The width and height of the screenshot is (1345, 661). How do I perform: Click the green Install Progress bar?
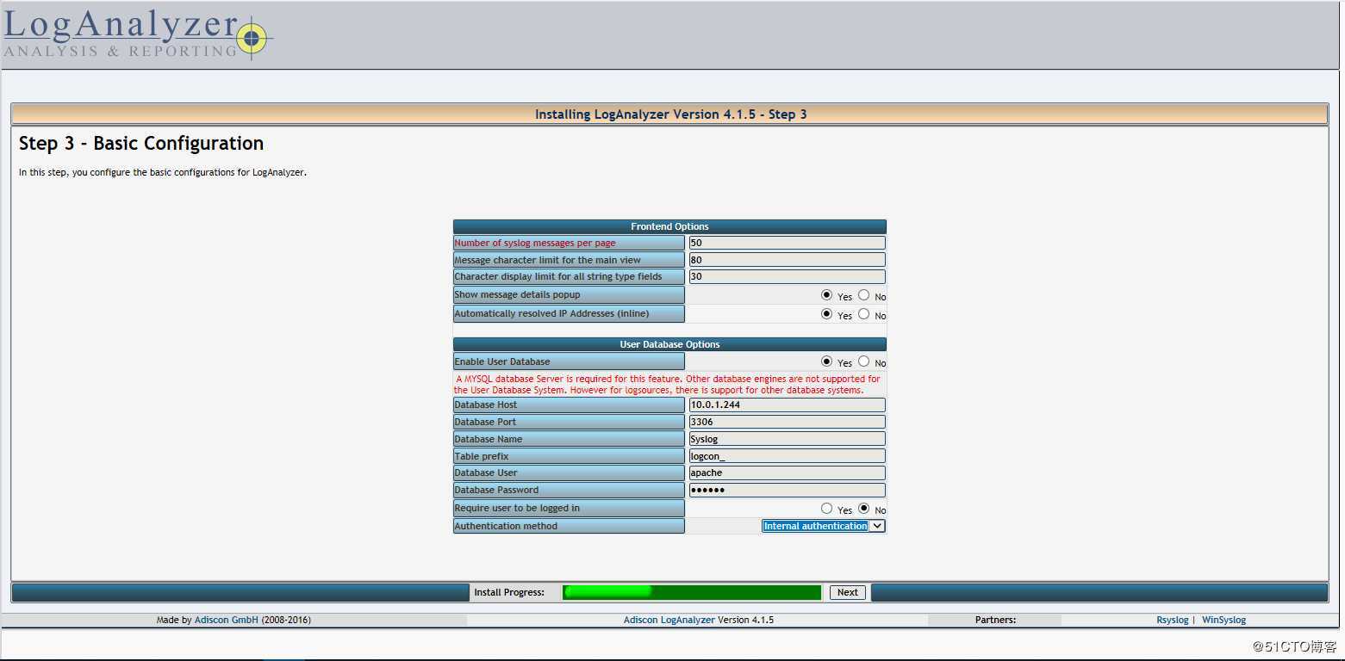692,592
